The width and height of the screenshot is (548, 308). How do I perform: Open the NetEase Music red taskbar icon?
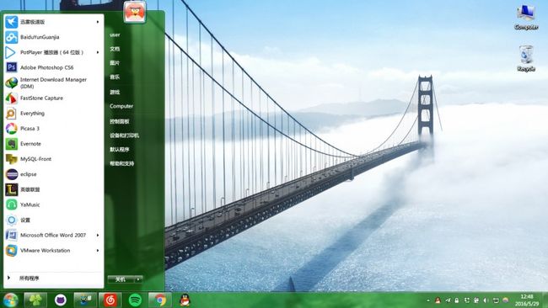pos(110,300)
